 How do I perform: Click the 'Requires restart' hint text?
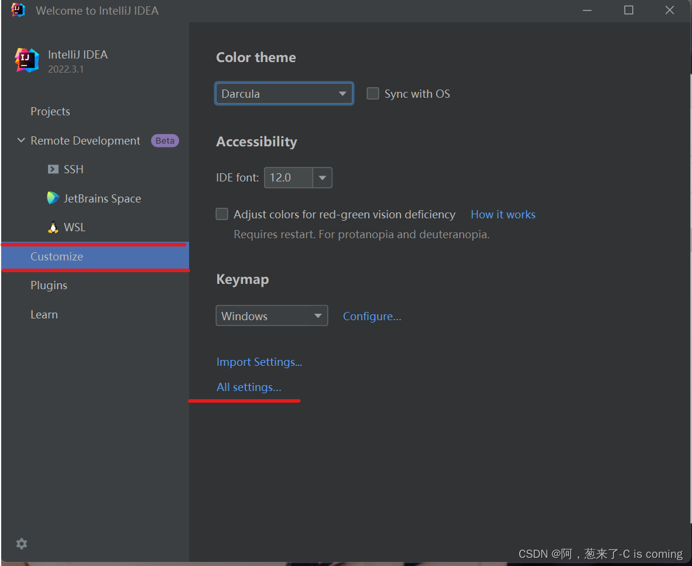coord(361,234)
